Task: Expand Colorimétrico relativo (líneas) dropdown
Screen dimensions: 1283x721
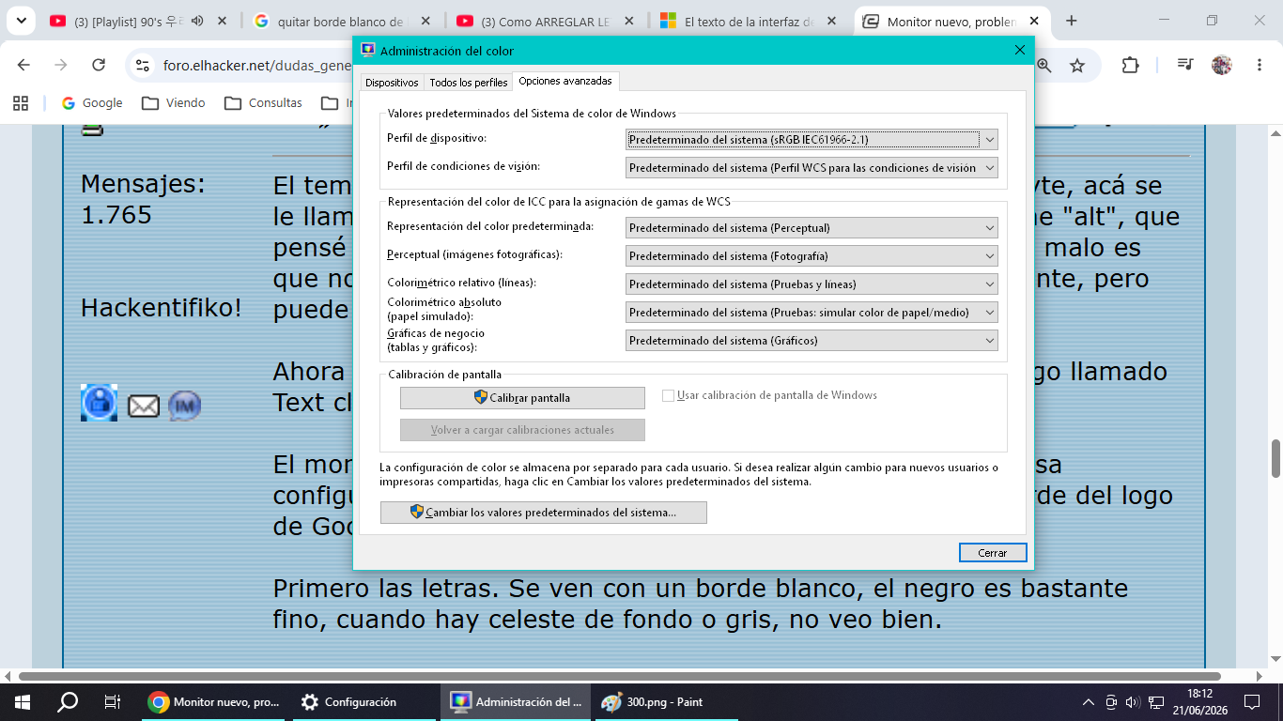Action: point(812,284)
